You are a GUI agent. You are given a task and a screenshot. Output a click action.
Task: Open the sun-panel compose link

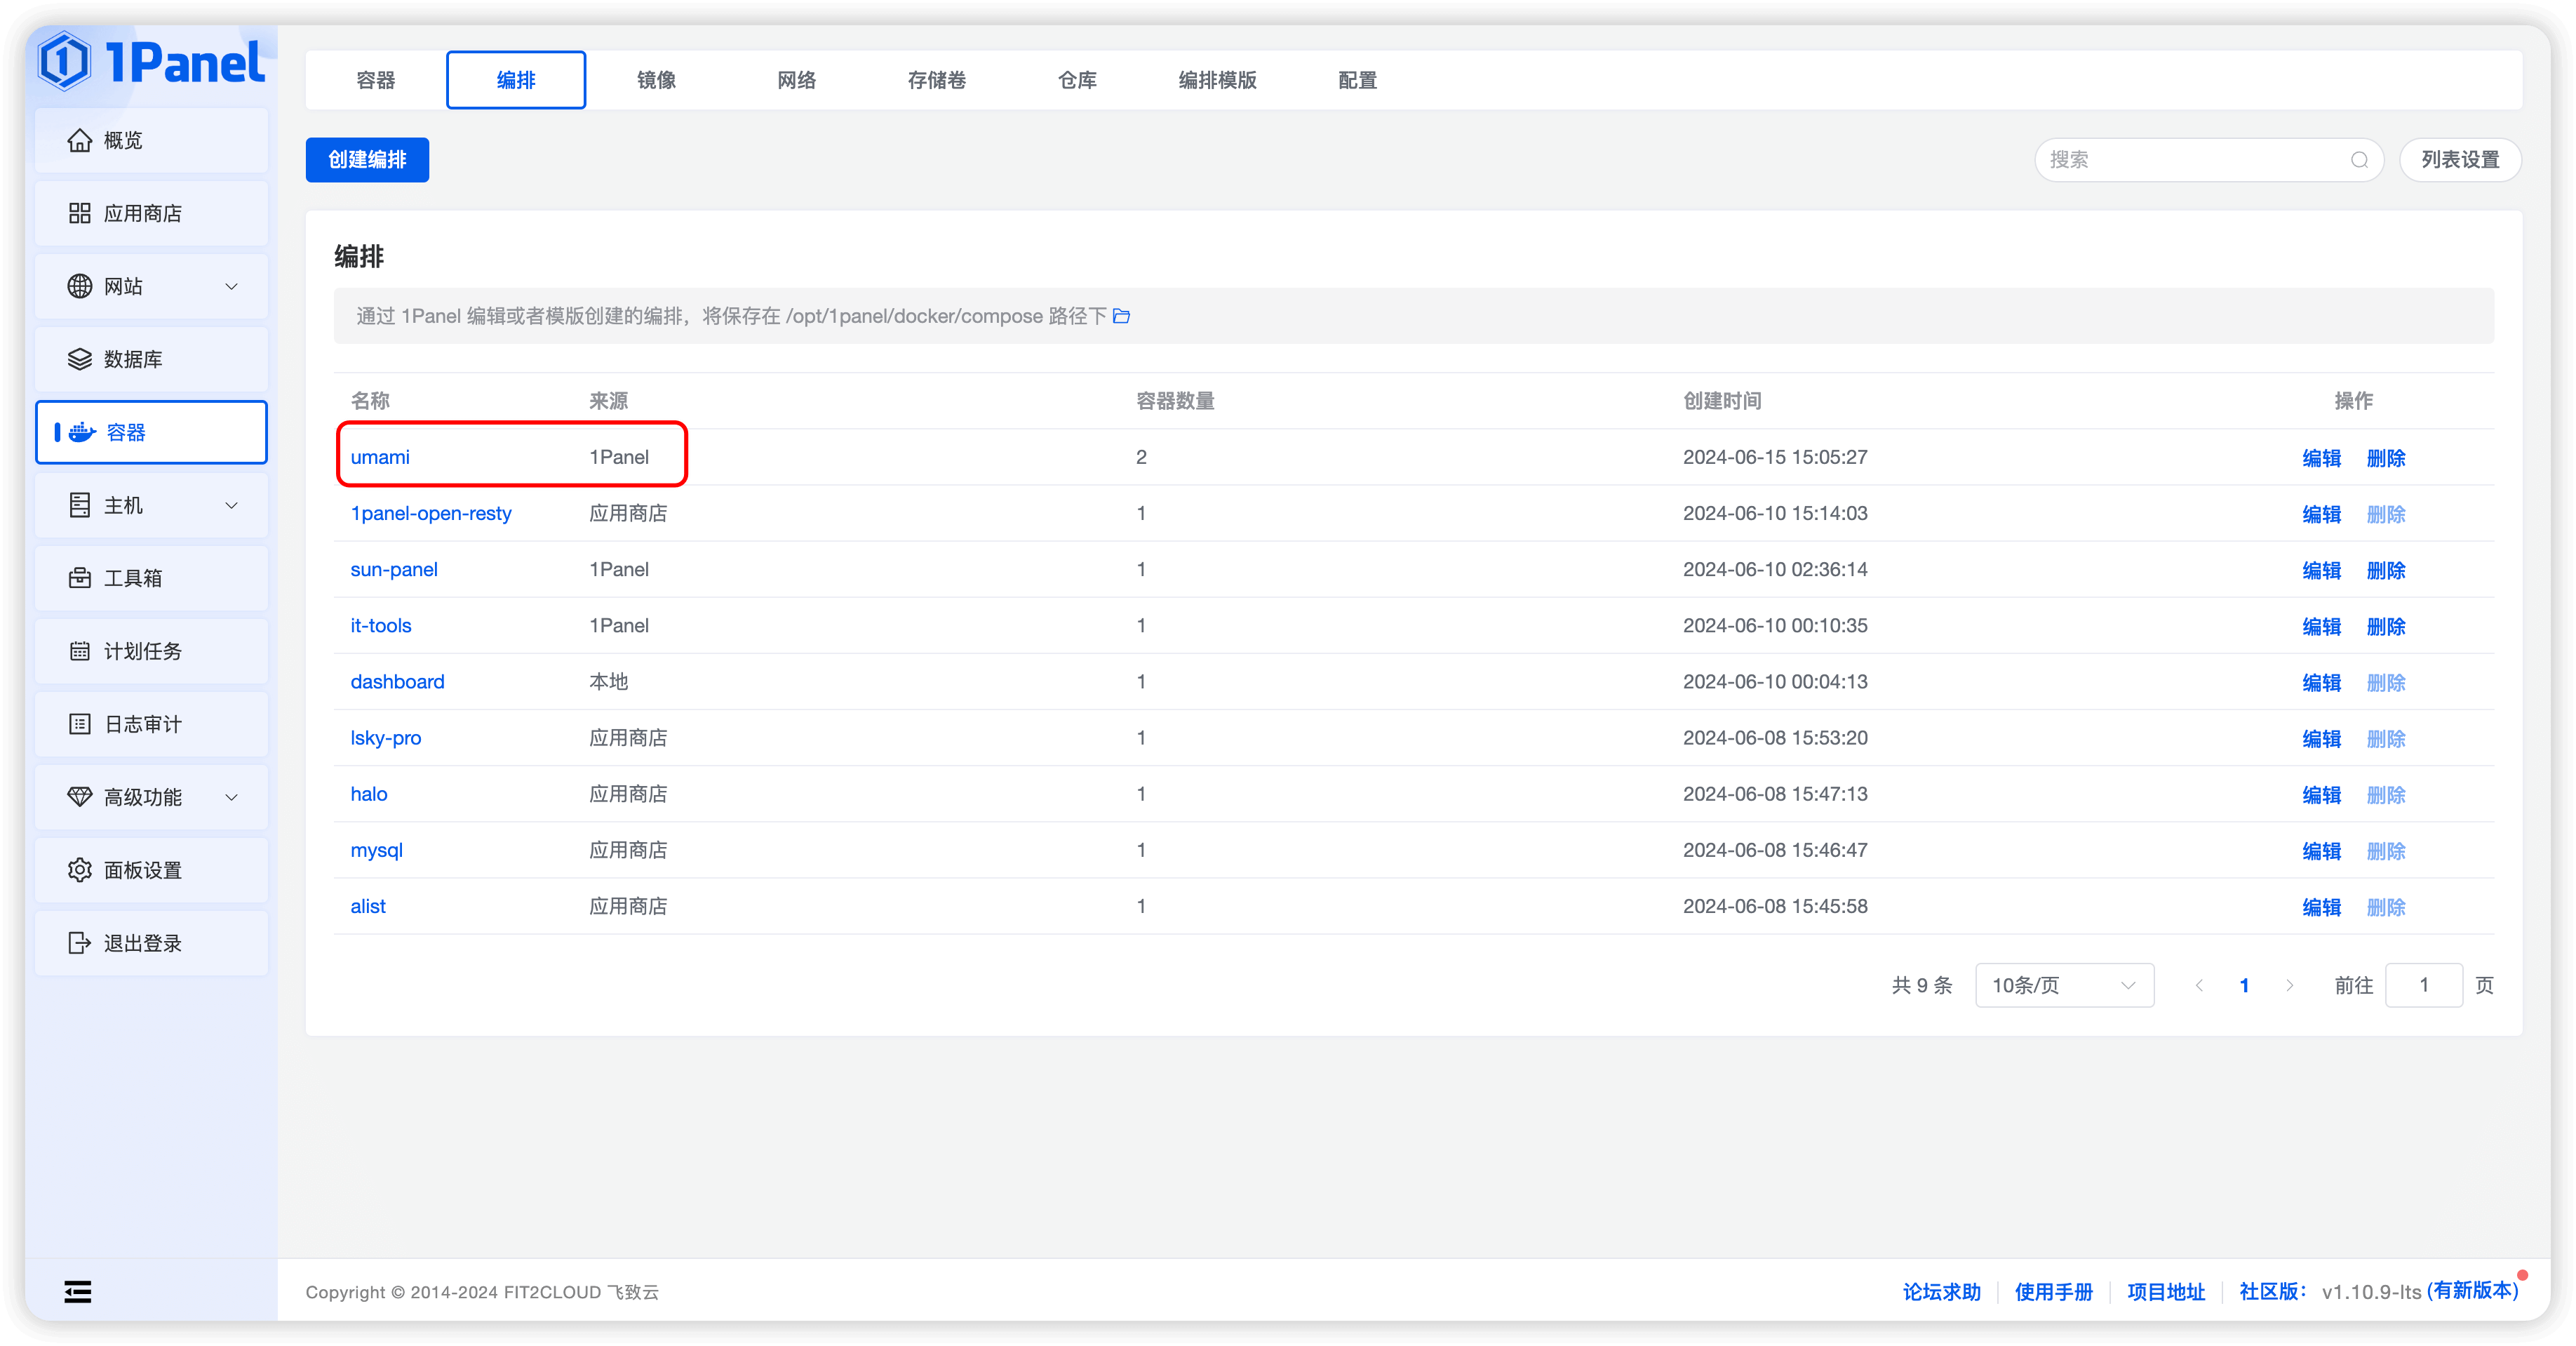[394, 569]
